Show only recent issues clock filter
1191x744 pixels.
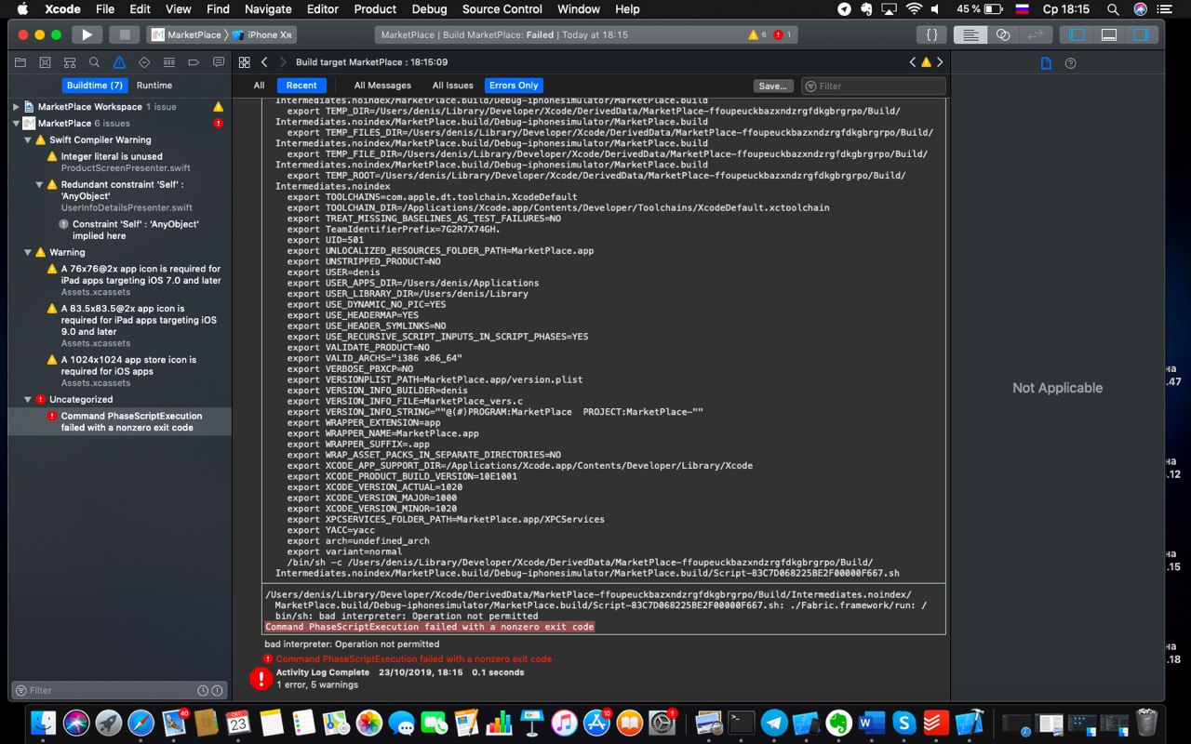click(x=202, y=690)
